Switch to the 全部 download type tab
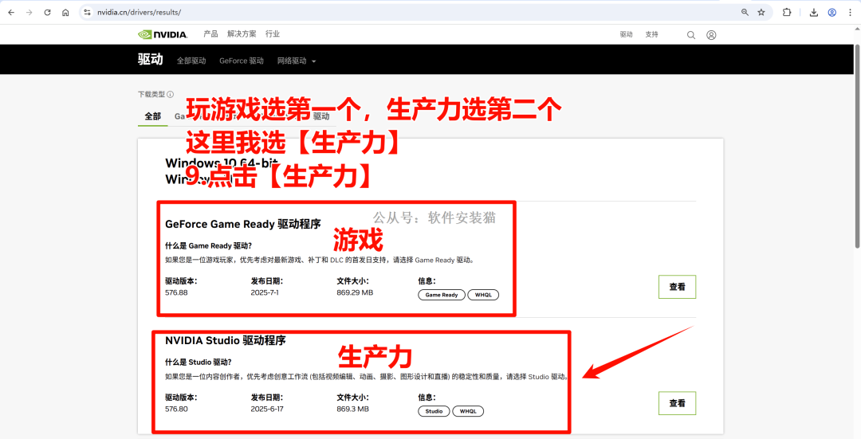The height and width of the screenshot is (439, 861). click(x=152, y=116)
